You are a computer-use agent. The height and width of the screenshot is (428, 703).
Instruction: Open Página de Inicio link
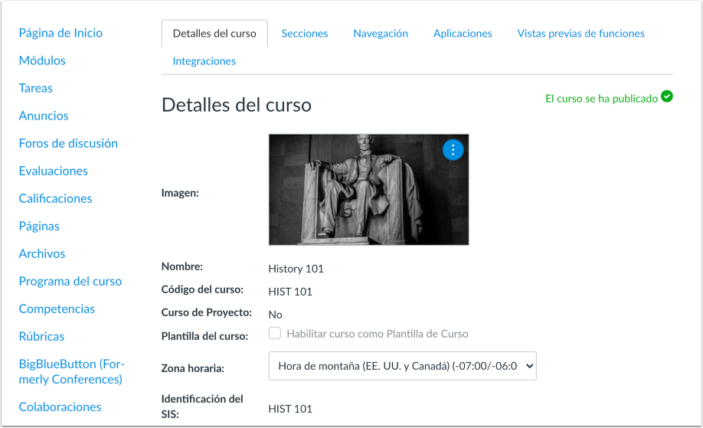pos(60,33)
